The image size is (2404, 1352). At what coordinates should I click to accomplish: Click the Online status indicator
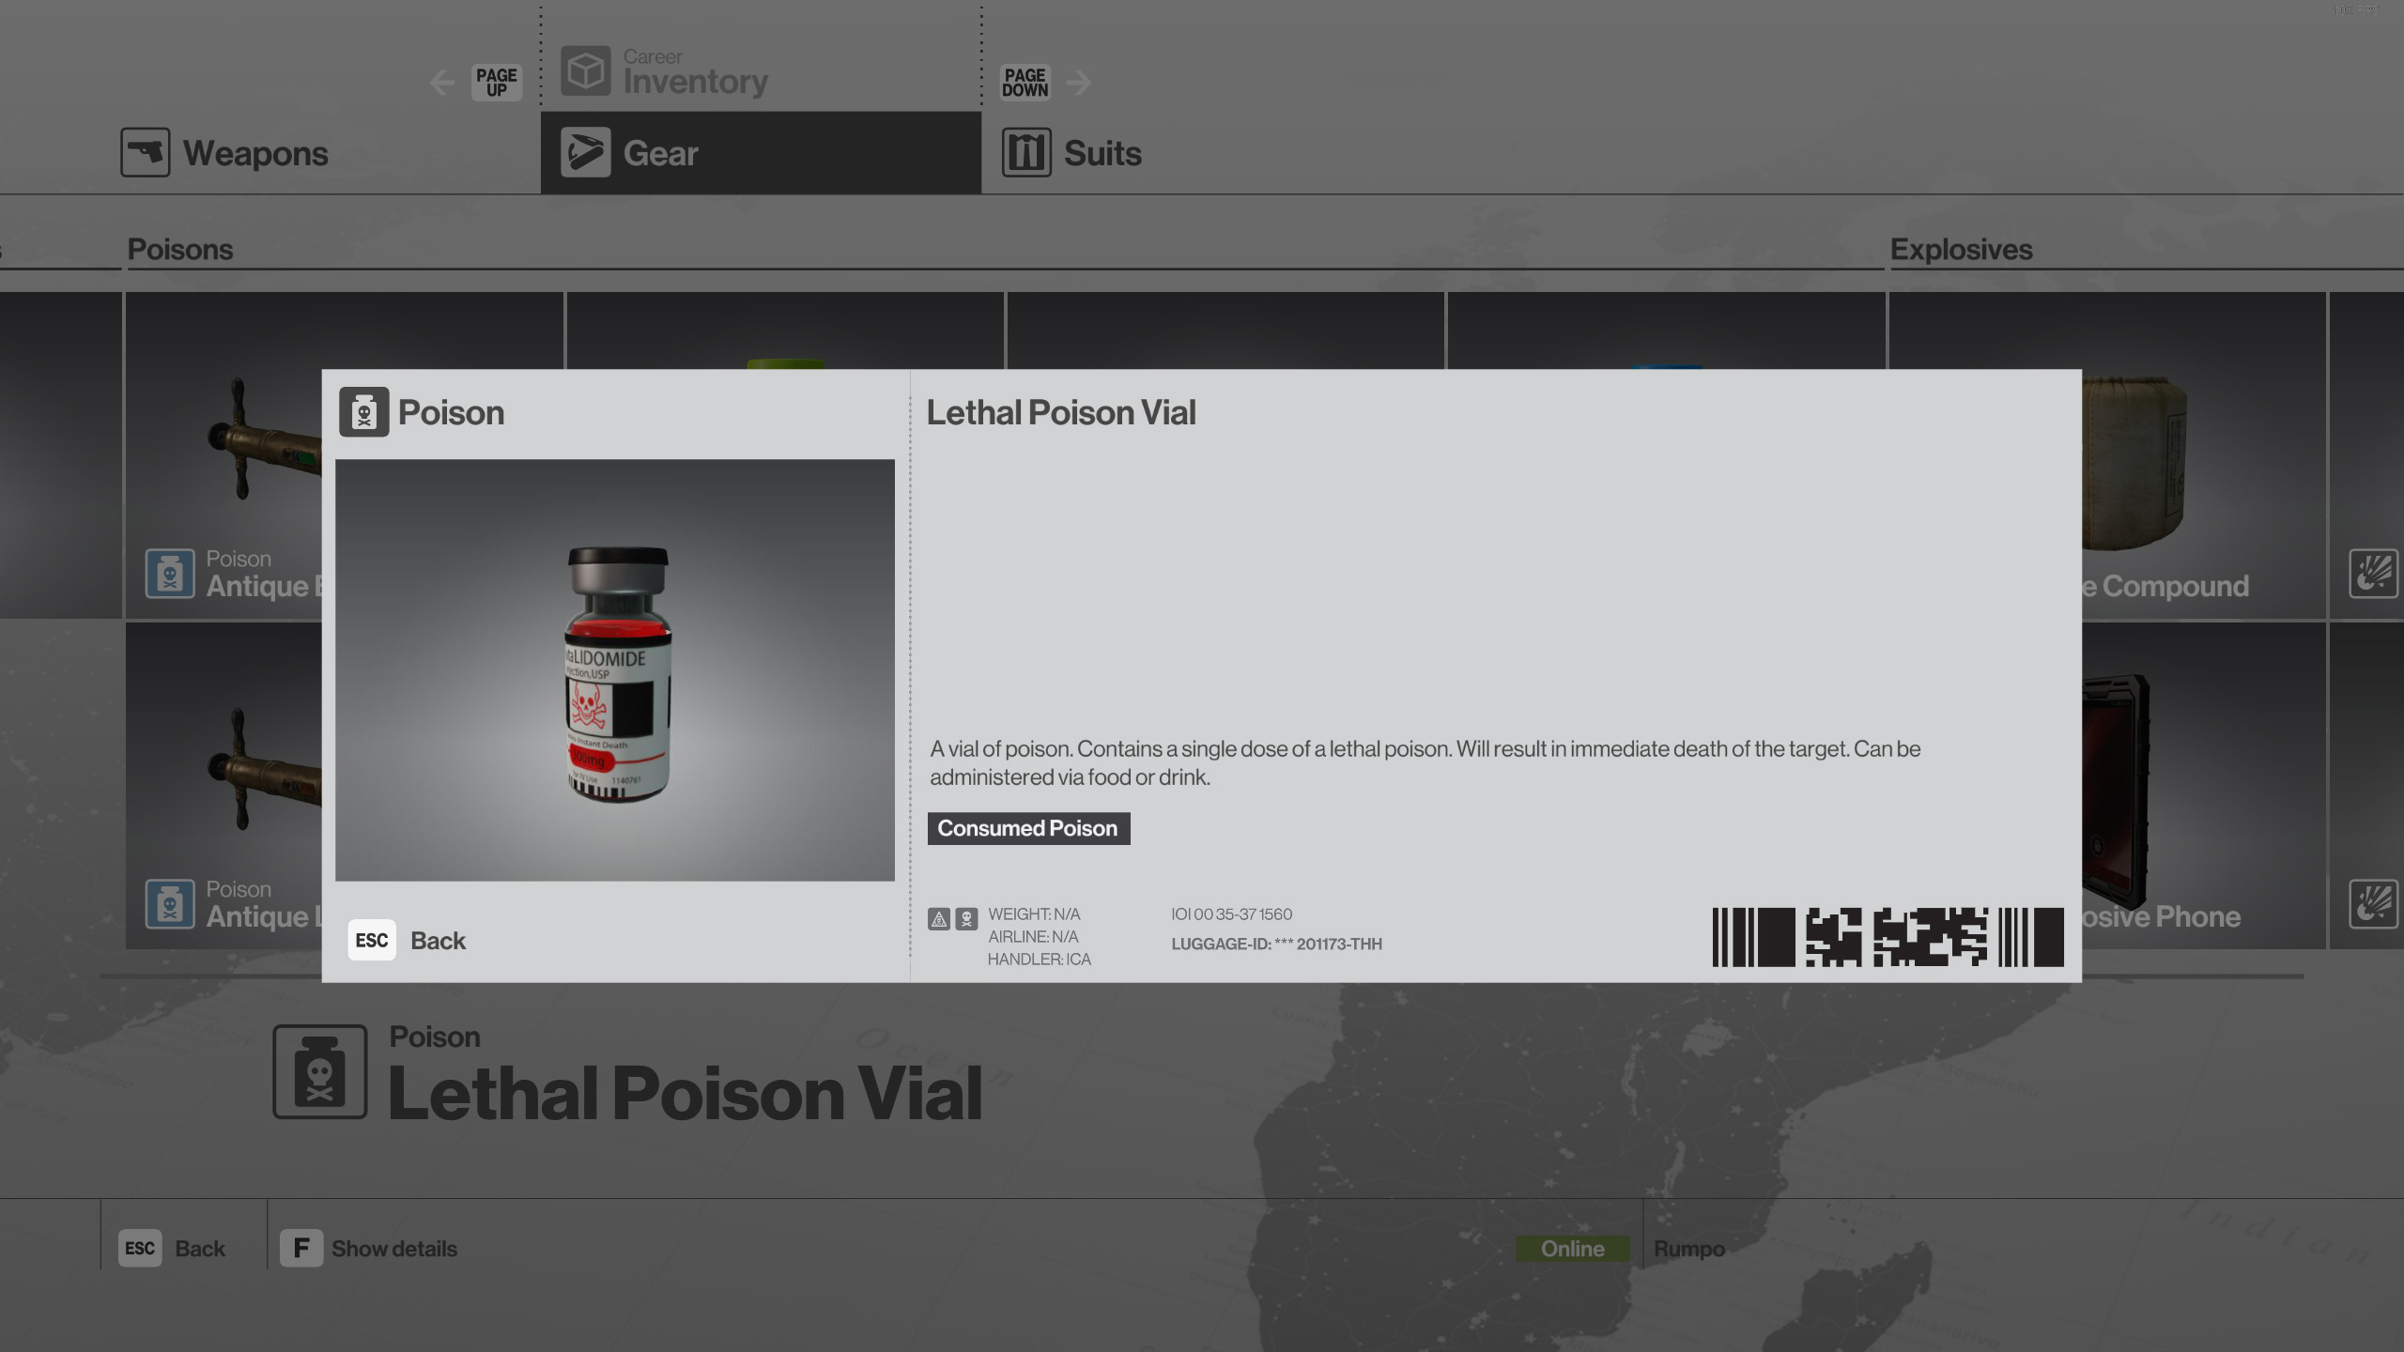point(1572,1249)
